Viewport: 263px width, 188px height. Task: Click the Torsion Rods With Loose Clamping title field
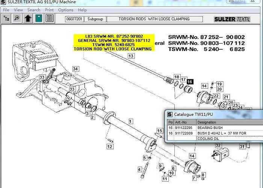[155, 19]
